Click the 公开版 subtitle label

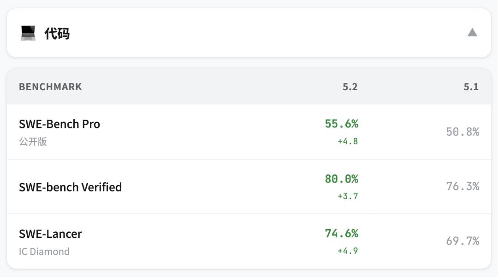pos(33,142)
